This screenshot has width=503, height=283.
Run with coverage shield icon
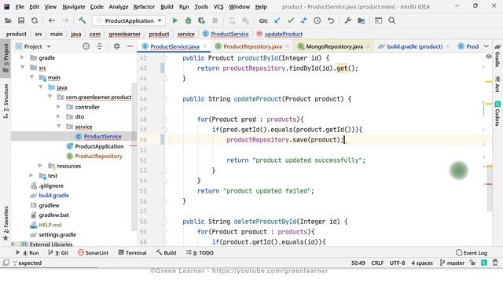tap(201, 21)
